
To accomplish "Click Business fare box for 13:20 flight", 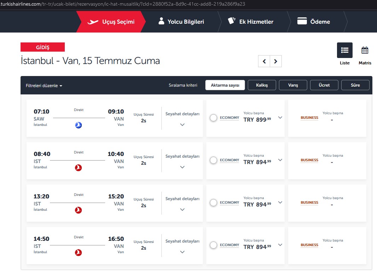I will point(327,203).
